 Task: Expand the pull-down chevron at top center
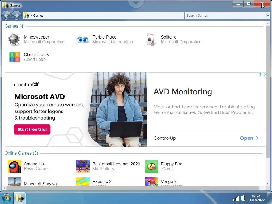pos(136,3)
